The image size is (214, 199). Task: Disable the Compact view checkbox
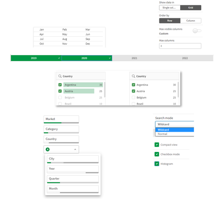(157, 144)
